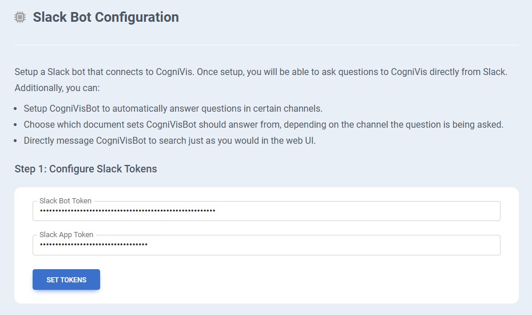Click the "Slack Bot Configuration" heading text

click(x=106, y=17)
